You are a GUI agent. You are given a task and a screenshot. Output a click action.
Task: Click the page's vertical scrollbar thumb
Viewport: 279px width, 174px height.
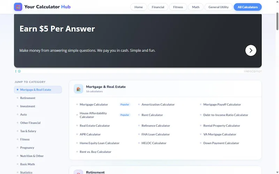coord(277,21)
